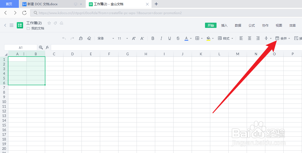Align text left

click(x=241, y=38)
